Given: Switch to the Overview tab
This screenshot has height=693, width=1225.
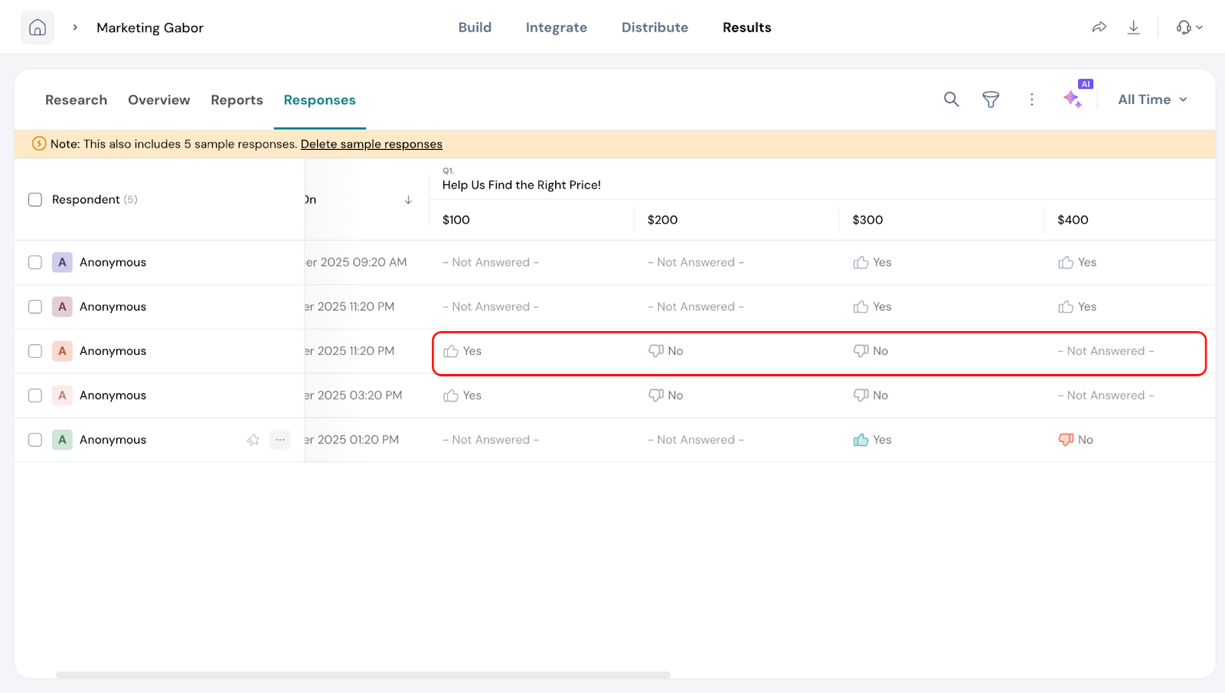Looking at the screenshot, I should tap(158, 100).
